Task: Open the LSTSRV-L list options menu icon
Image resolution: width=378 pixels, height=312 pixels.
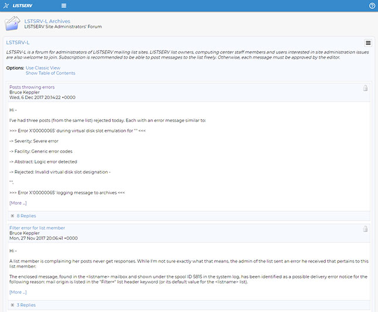Action: (368, 43)
